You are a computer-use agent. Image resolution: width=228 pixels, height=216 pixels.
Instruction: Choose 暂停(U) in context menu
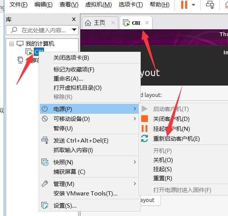[x=89, y=129]
